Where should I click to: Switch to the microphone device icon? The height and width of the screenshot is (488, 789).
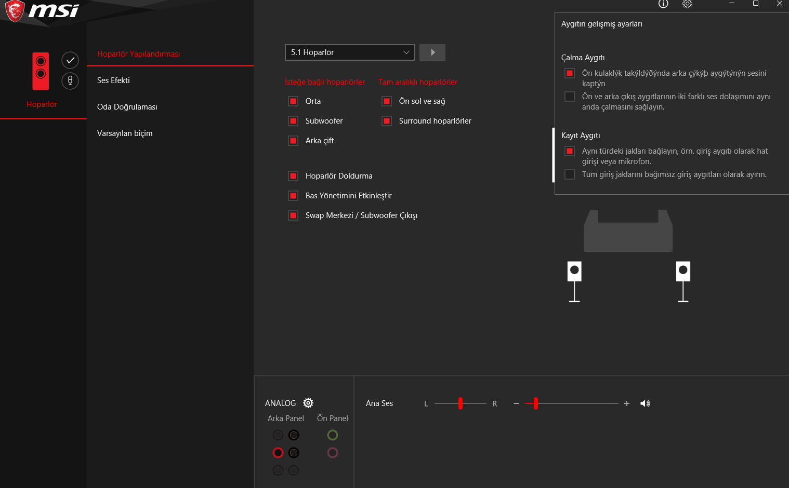click(70, 80)
